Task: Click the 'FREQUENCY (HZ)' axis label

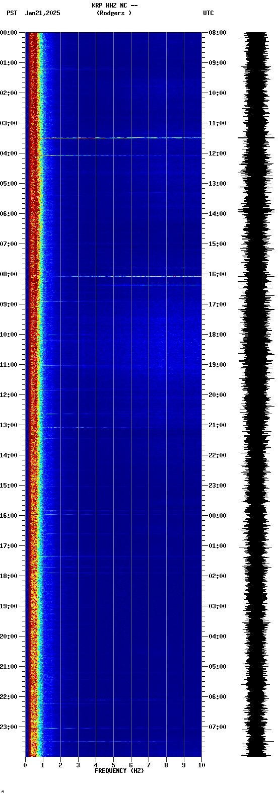Action: pyautogui.click(x=119, y=771)
